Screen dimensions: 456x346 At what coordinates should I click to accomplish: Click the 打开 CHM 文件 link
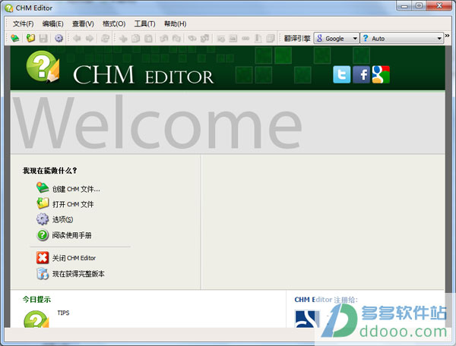tap(73, 204)
